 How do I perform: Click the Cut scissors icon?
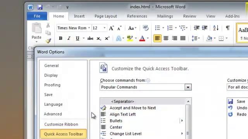click(x=48, y=25)
